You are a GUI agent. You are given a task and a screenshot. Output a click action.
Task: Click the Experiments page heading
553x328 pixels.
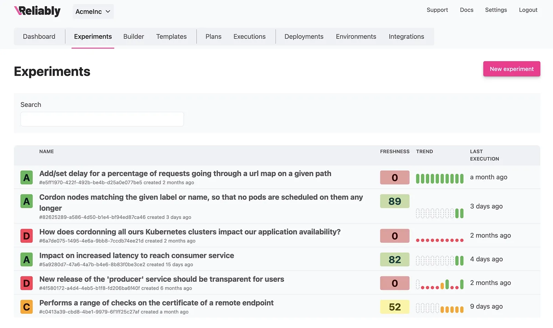[x=52, y=72]
